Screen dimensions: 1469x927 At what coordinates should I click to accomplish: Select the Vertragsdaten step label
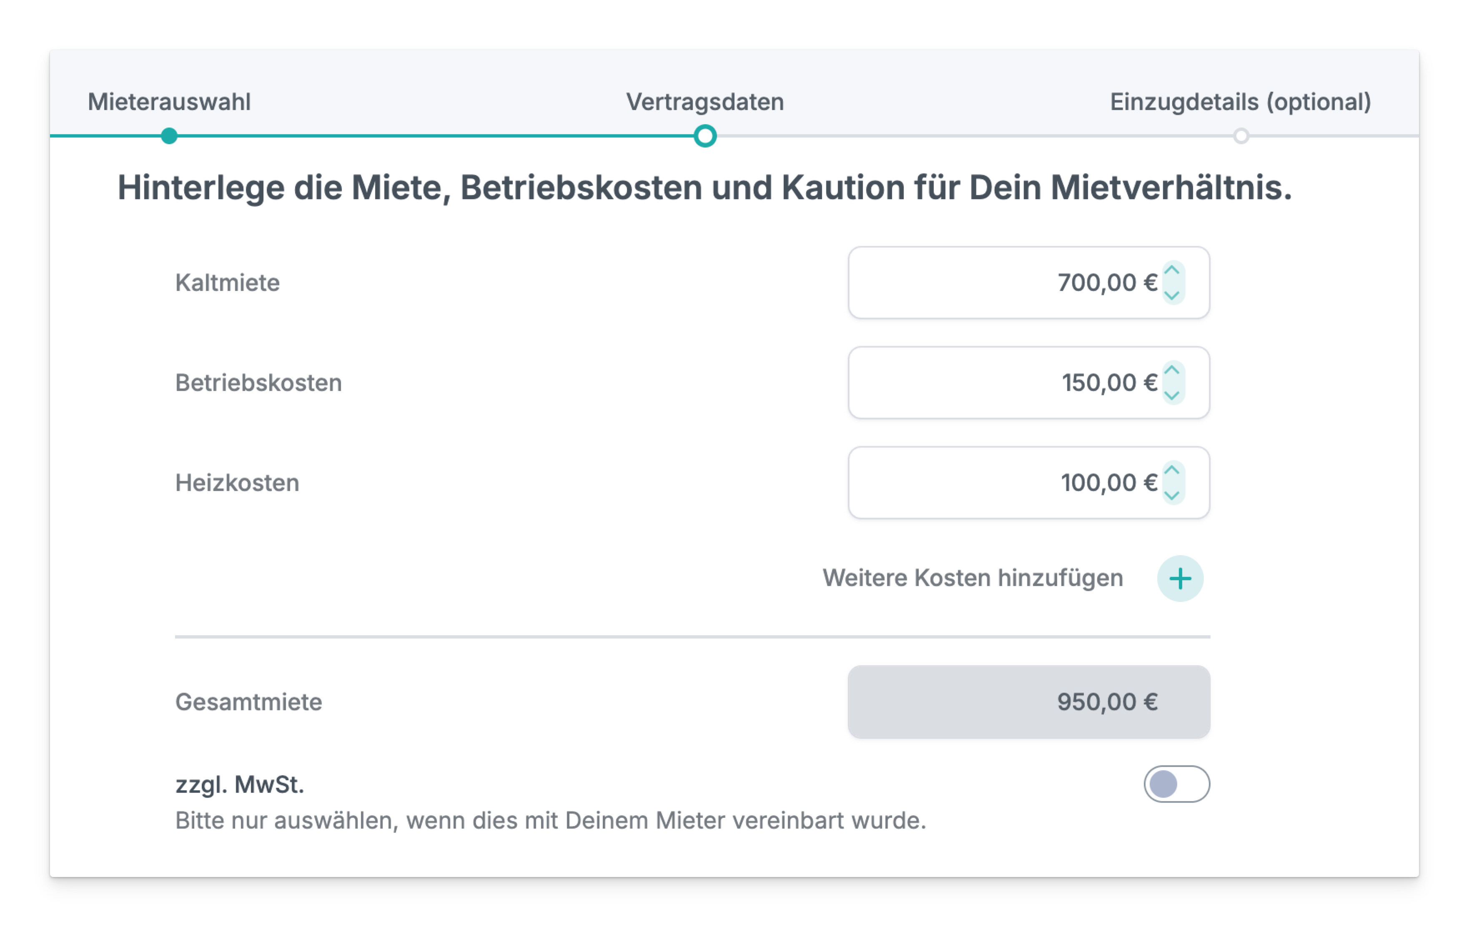(x=704, y=102)
